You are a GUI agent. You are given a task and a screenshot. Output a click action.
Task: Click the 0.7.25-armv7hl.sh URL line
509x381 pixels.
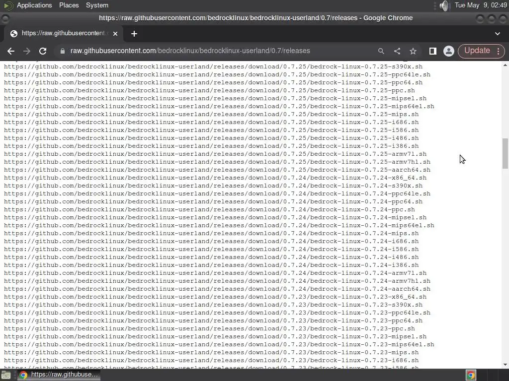click(217, 162)
